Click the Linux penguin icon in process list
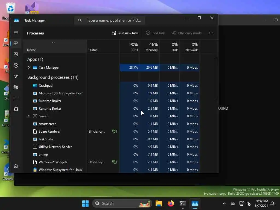This screenshot has width=280, height=210. point(35,170)
